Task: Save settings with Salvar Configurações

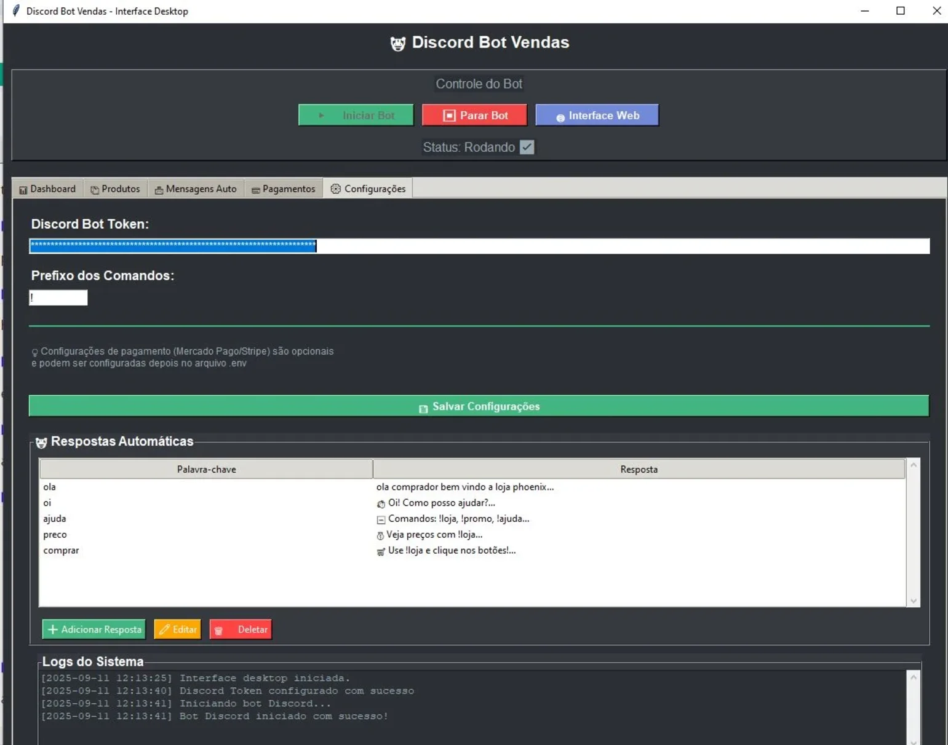Action: [x=479, y=406]
